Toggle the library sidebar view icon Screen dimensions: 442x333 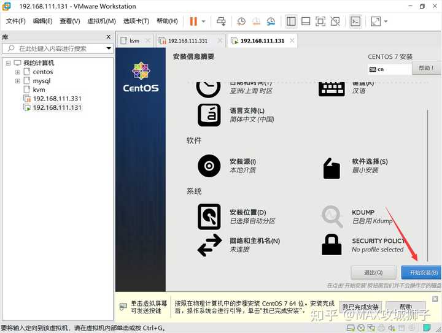pos(291,21)
